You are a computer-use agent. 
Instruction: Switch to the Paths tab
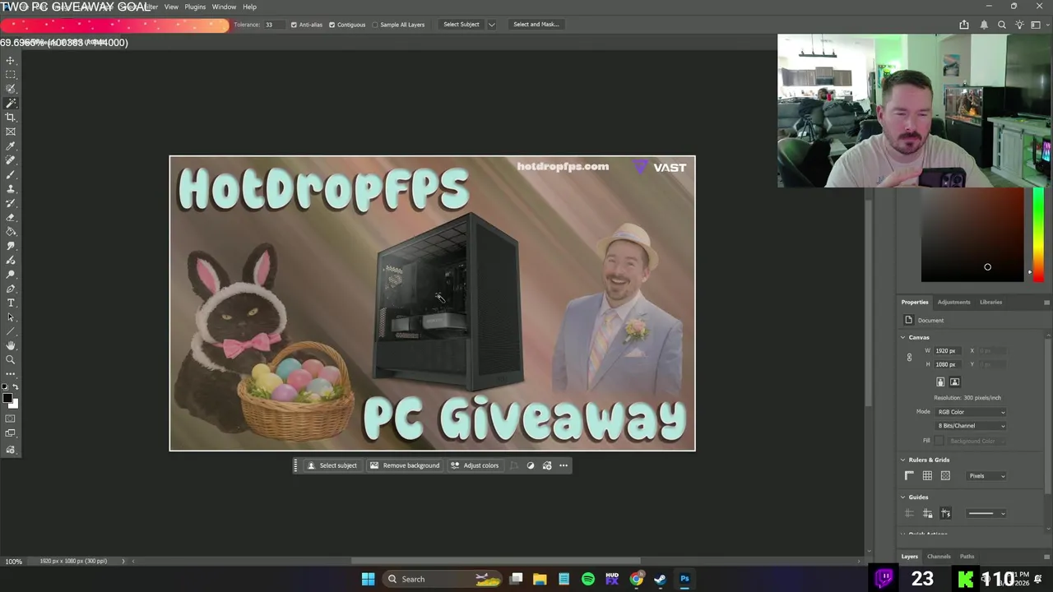click(x=967, y=557)
